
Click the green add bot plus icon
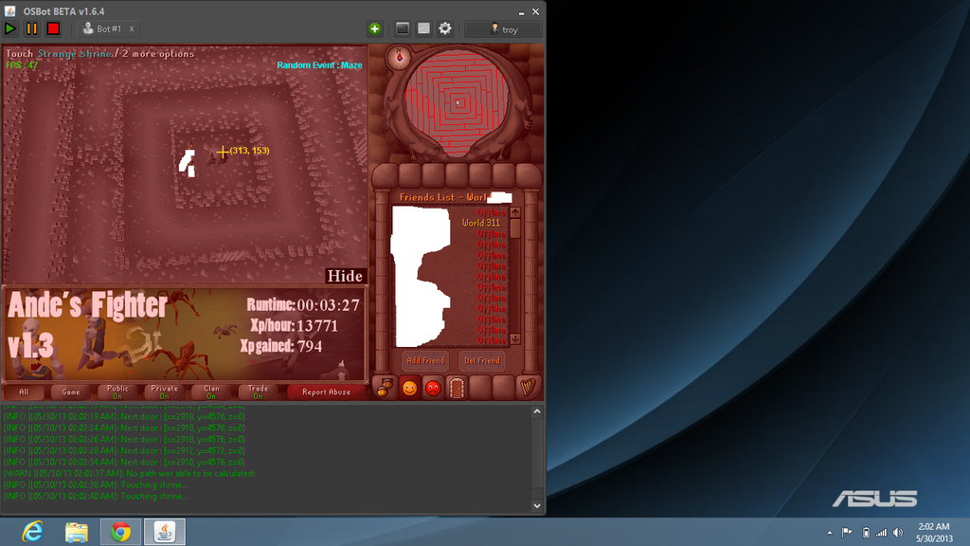point(374,29)
